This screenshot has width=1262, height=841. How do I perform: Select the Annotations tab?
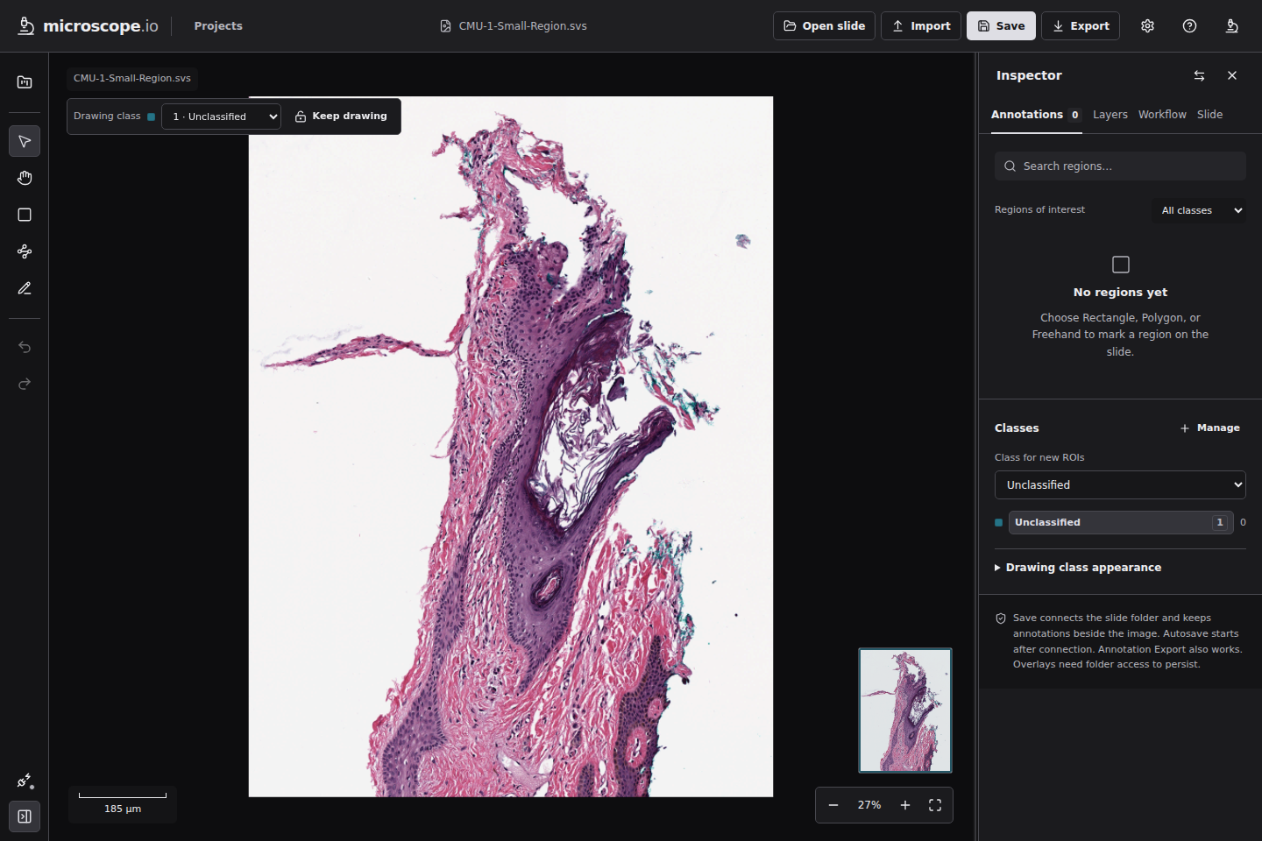[x=1036, y=115]
